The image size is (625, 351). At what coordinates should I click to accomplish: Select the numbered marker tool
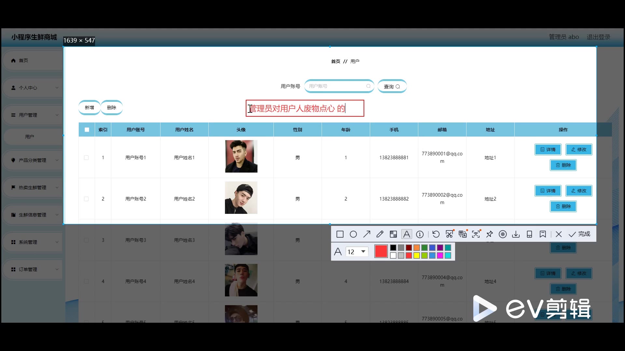(420, 234)
